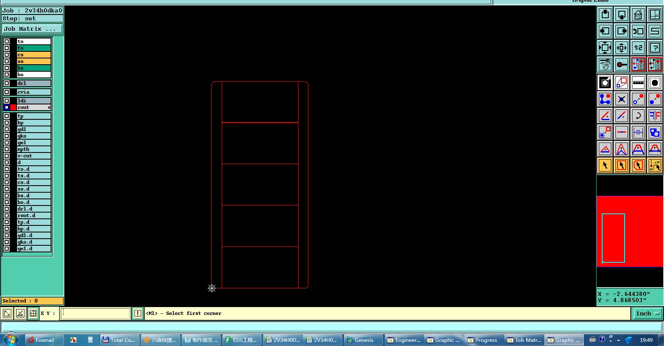Select the layer name bo
This screenshot has width=664, height=346.
tap(34, 75)
